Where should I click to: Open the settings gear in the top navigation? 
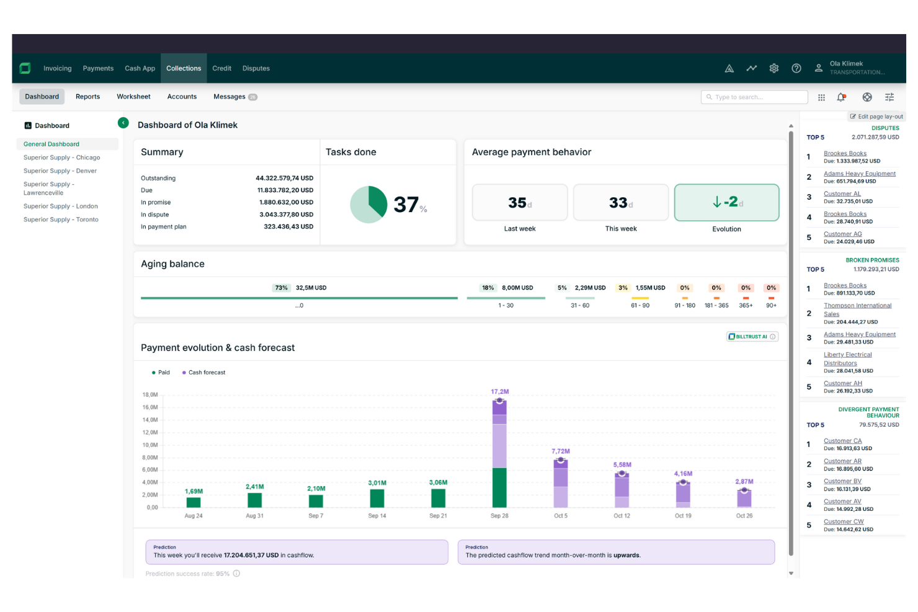pyautogui.click(x=773, y=68)
